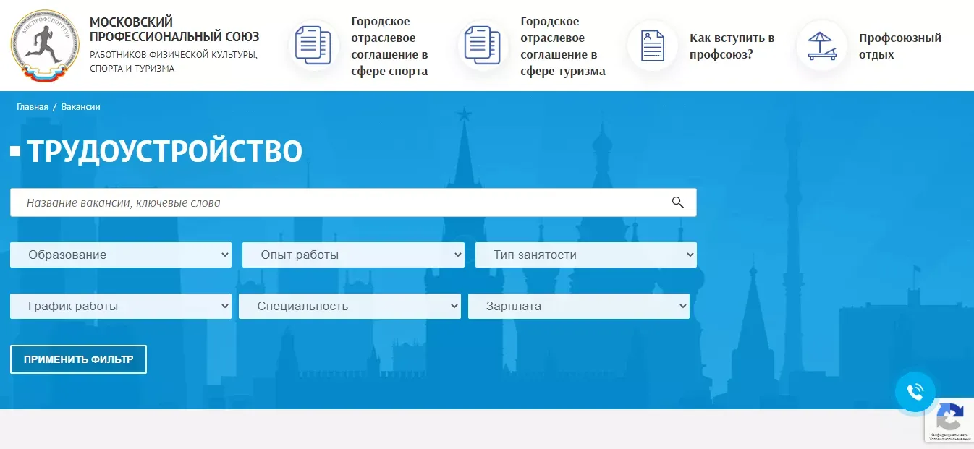This screenshot has width=974, height=449.
Task: Click the Московский профессиональный союз title
Action: point(174,30)
